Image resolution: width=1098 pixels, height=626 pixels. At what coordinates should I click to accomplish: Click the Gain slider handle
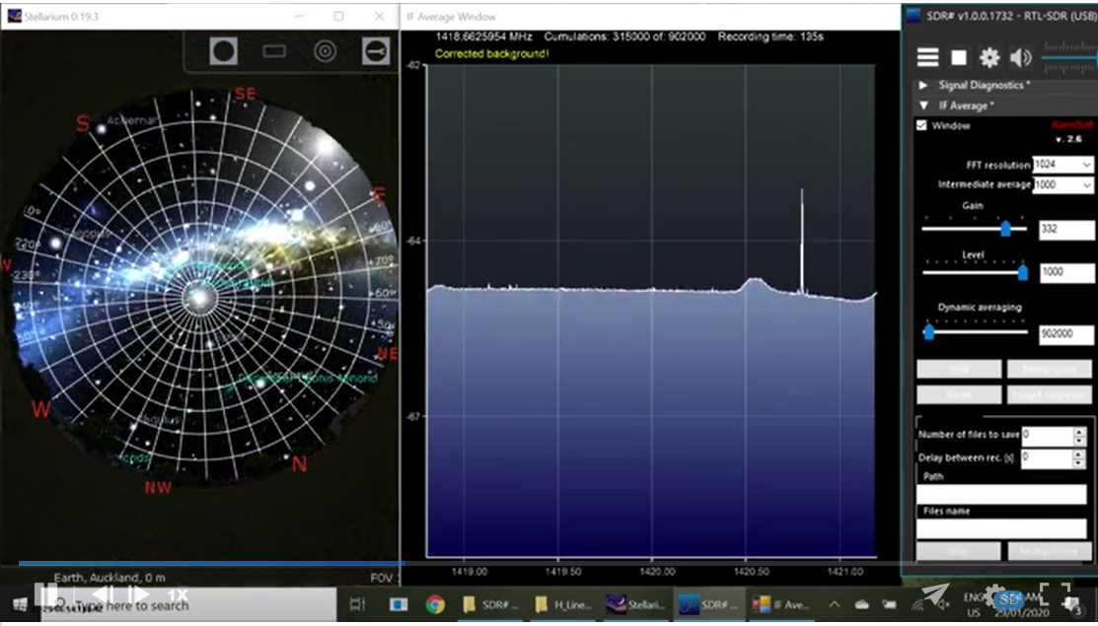click(x=1005, y=229)
